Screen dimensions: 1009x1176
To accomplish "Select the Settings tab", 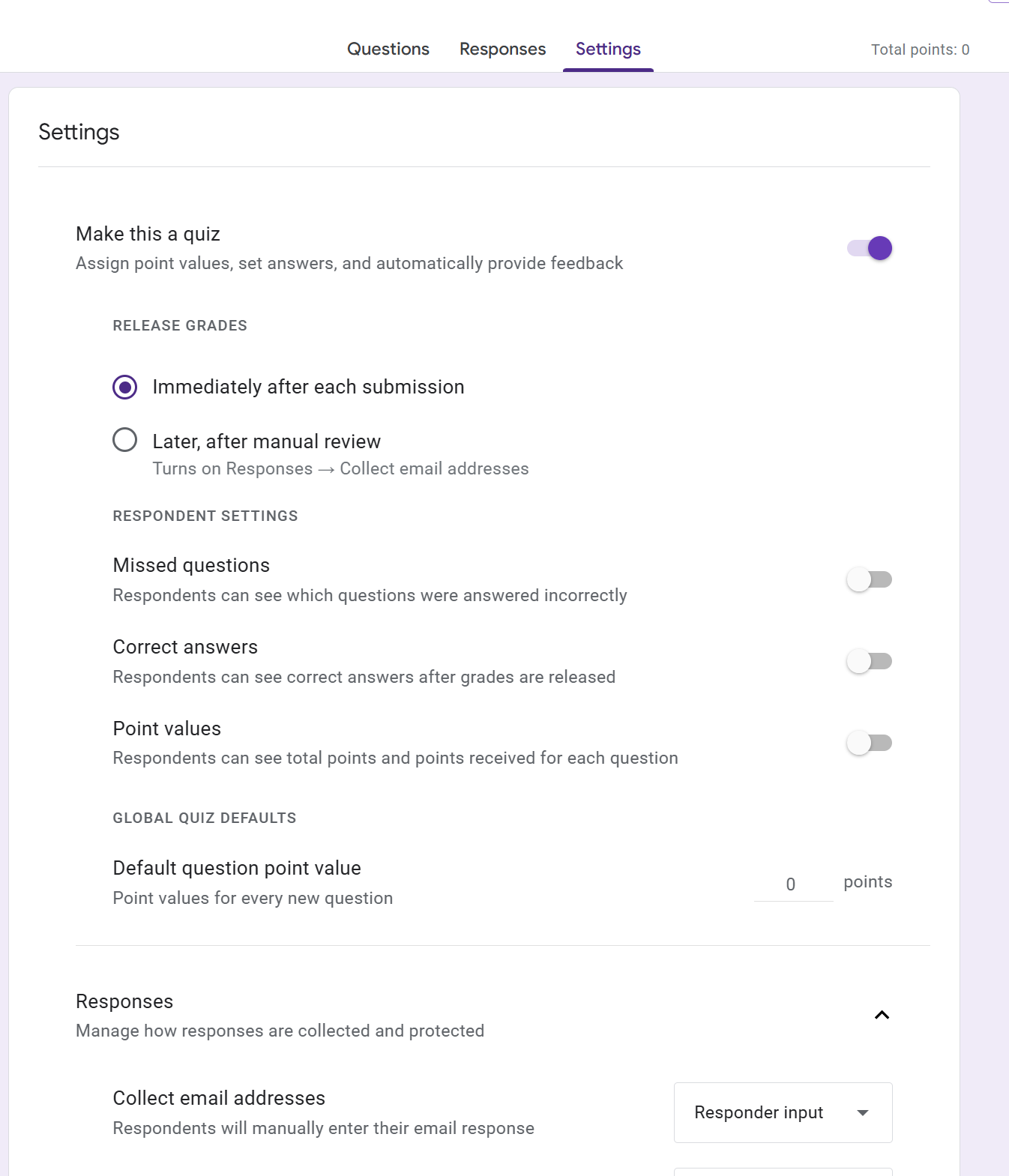I will [608, 49].
